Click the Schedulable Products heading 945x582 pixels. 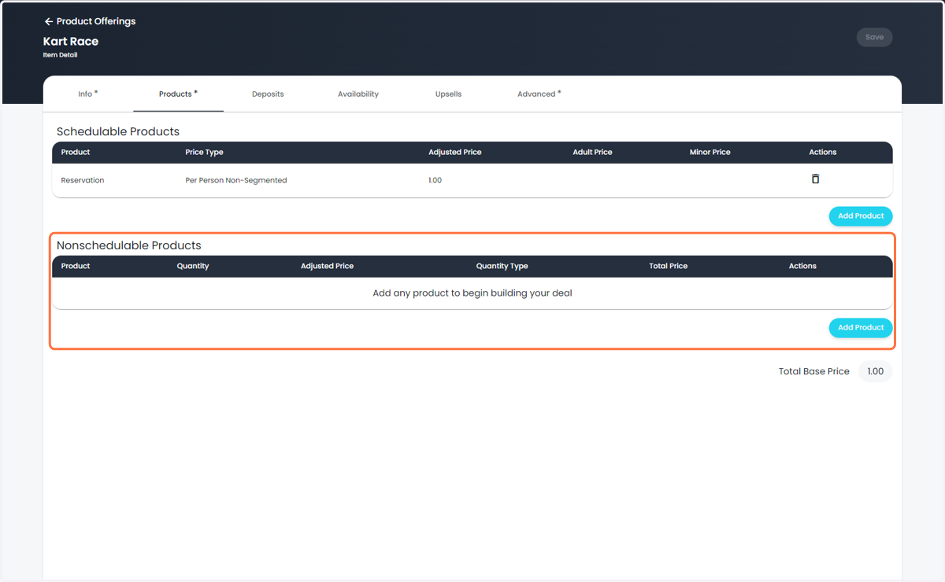(118, 131)
